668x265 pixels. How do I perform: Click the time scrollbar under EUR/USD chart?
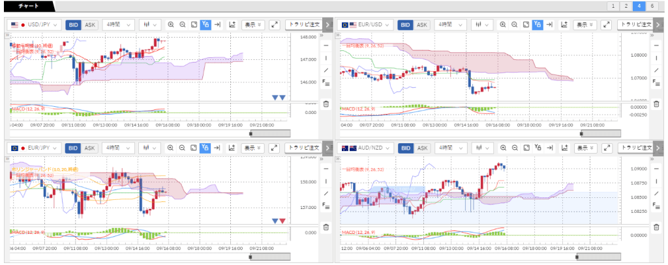pos(600,133)
